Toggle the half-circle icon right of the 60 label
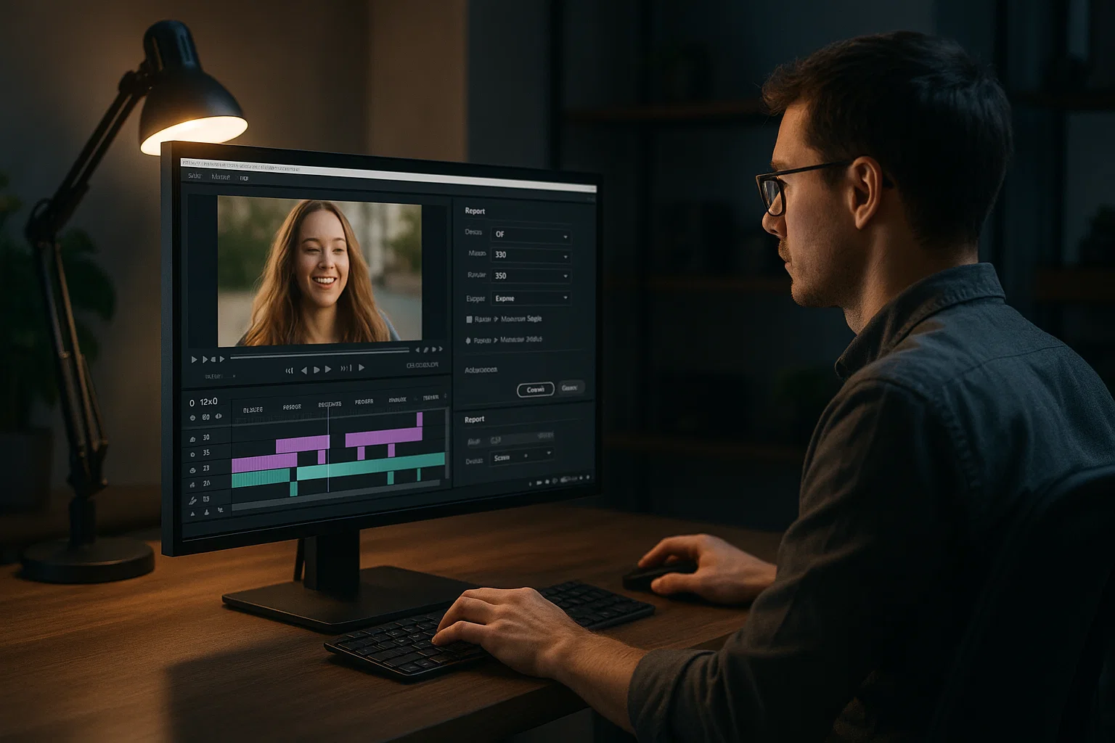 pos(218,416)
